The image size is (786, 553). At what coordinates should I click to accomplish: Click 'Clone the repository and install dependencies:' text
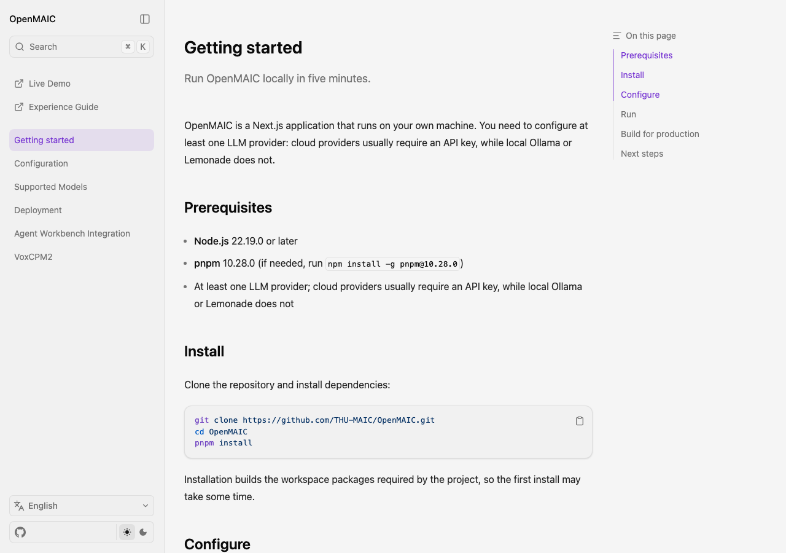coord(287,385)
